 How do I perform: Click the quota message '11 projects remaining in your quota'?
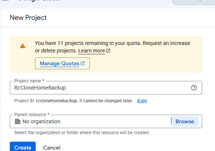pos(99,43)
